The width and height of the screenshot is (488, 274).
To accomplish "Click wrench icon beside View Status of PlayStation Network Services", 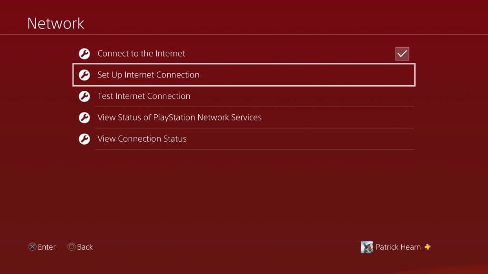I will click(x=84, y=118).
